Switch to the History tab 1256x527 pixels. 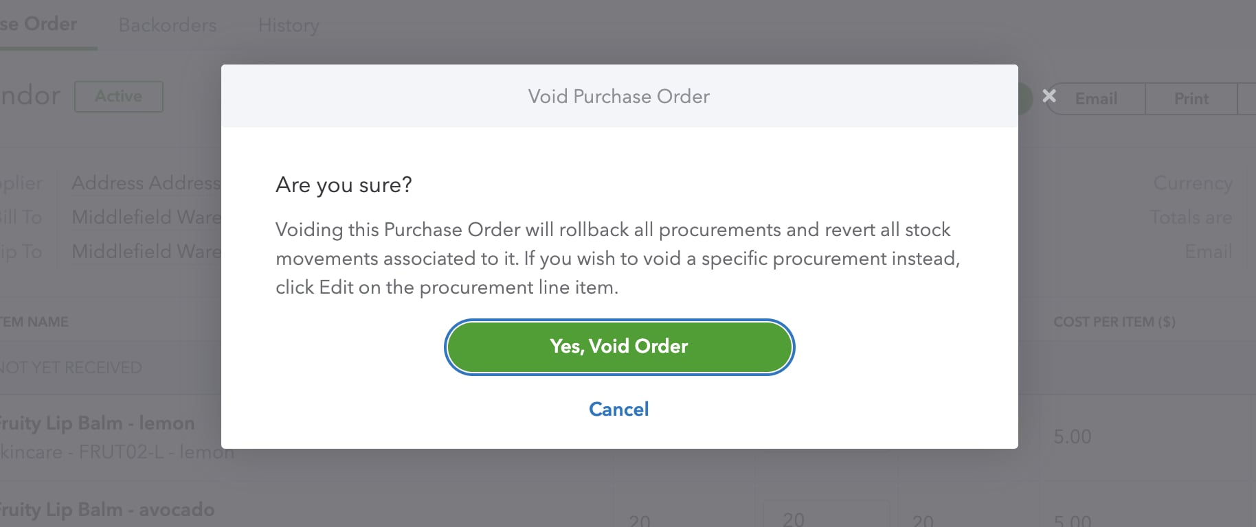click(x=288, y=25)
